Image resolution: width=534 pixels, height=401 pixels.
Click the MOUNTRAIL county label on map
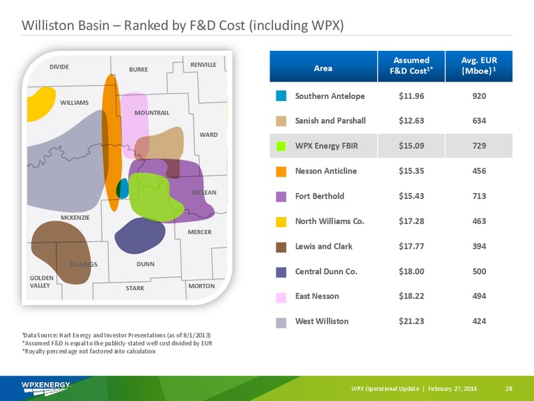click(152, 113)
